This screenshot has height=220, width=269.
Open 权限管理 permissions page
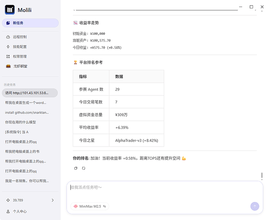(20, 56)
